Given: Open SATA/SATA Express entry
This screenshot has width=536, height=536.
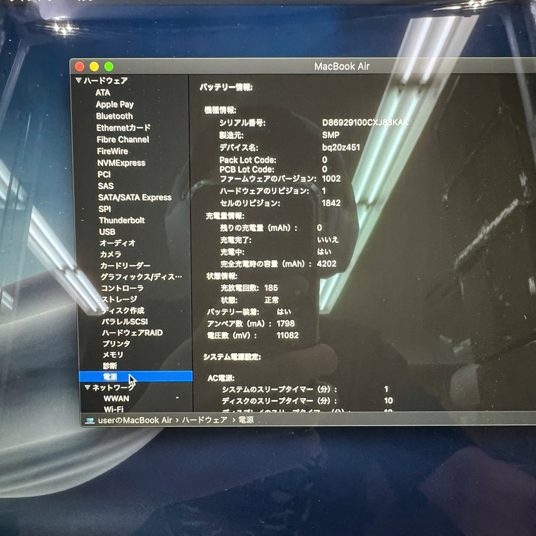Looking at the screenshot, I should [135, 197].
